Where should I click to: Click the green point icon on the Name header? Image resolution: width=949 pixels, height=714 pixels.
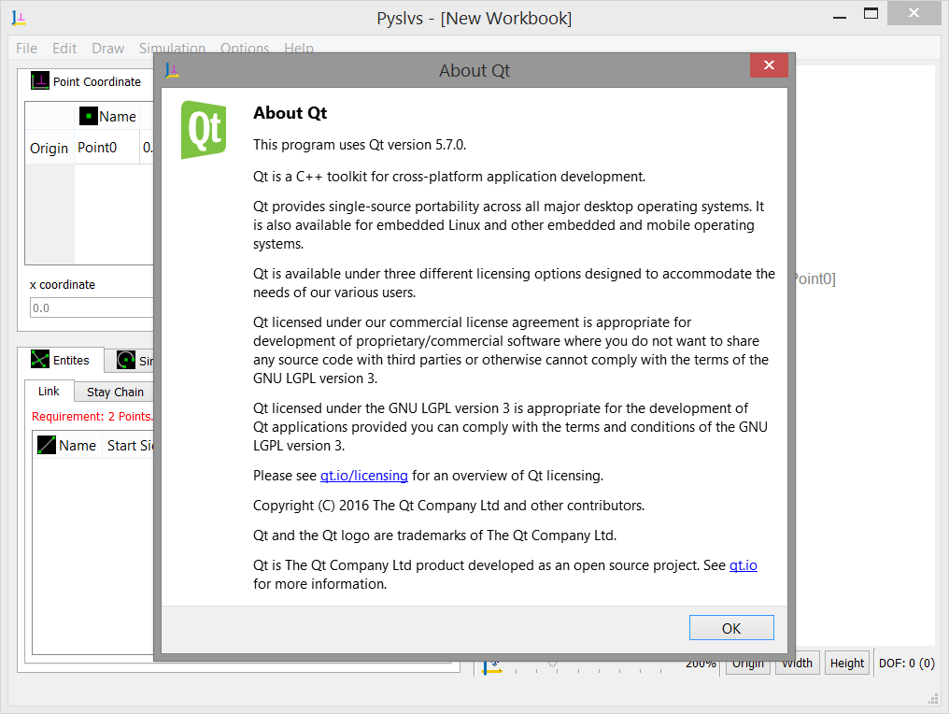click(x=89, y=116)
